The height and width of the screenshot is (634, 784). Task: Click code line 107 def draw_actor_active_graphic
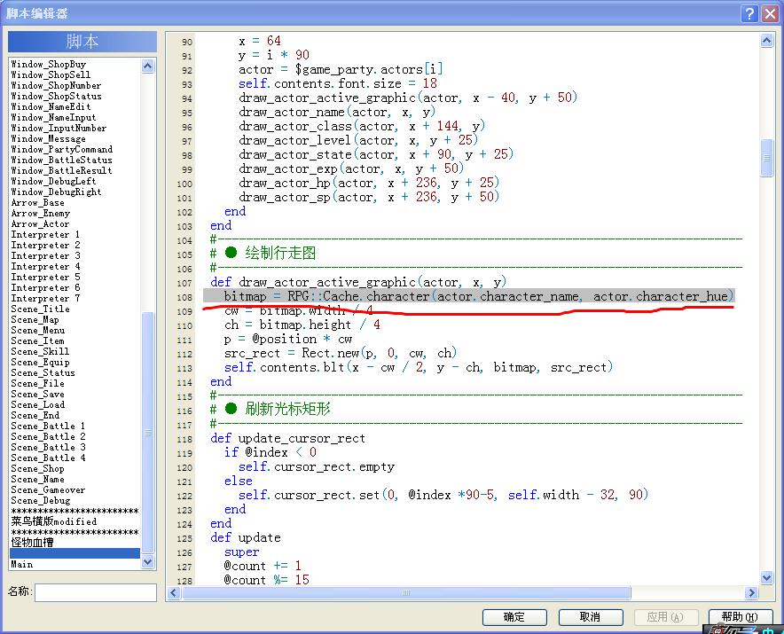click(x=358, y=282)
